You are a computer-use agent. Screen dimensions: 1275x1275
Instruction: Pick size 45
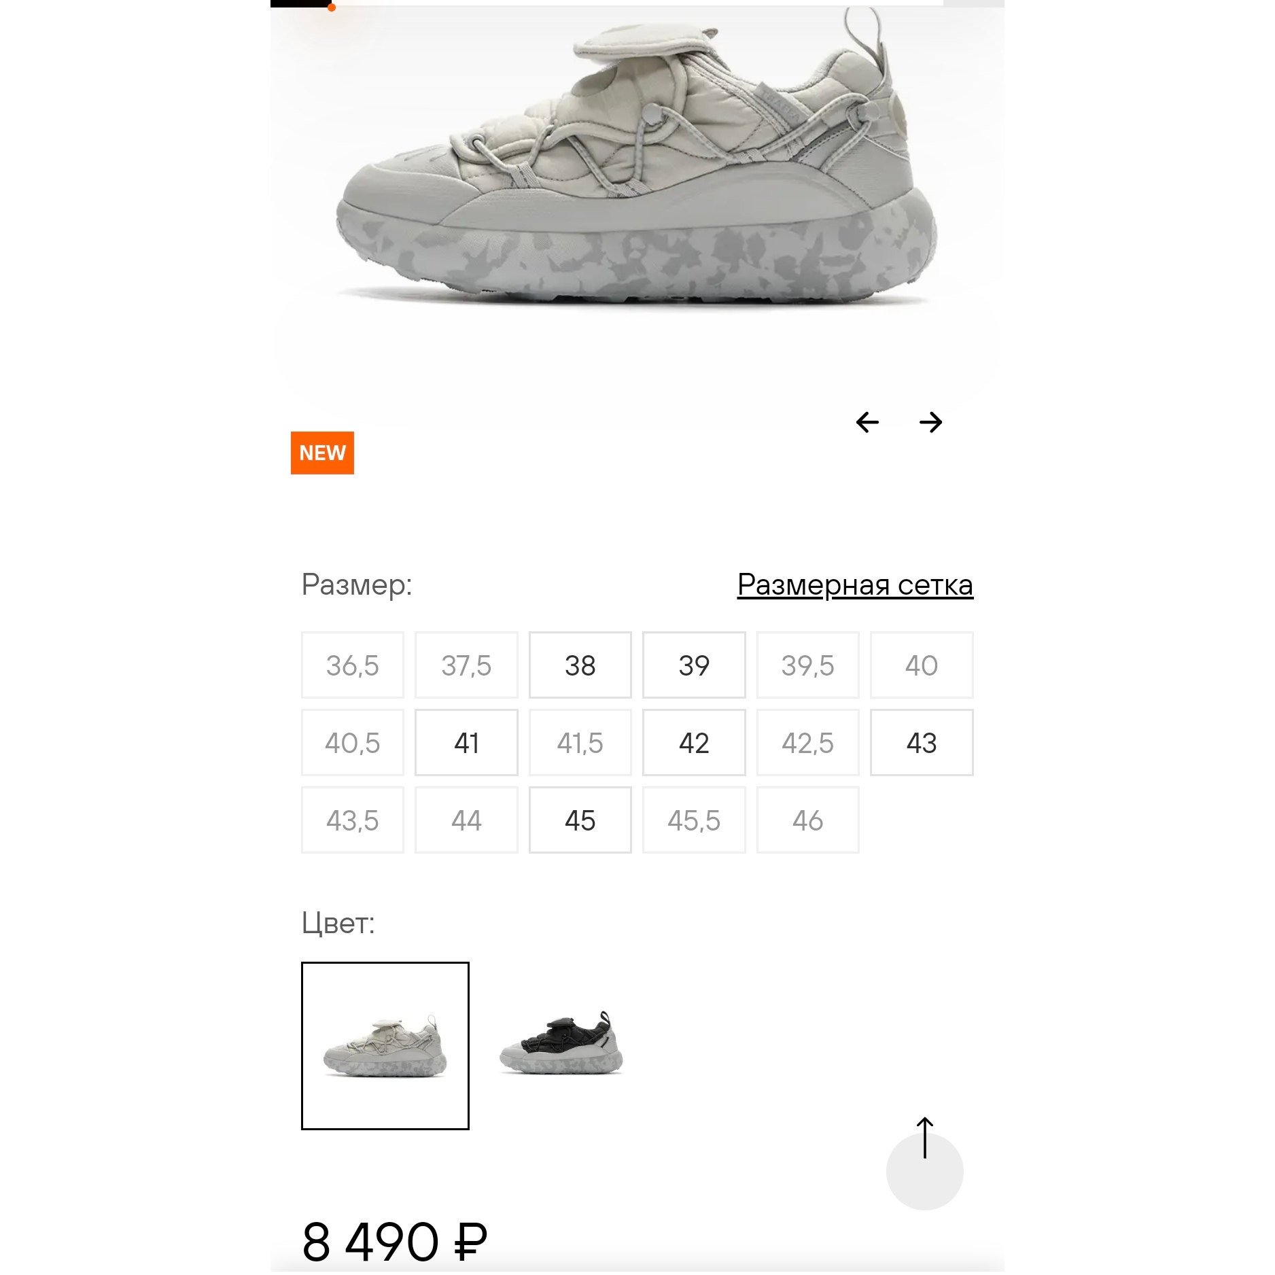pyautogui.click(x=580, y=820)
